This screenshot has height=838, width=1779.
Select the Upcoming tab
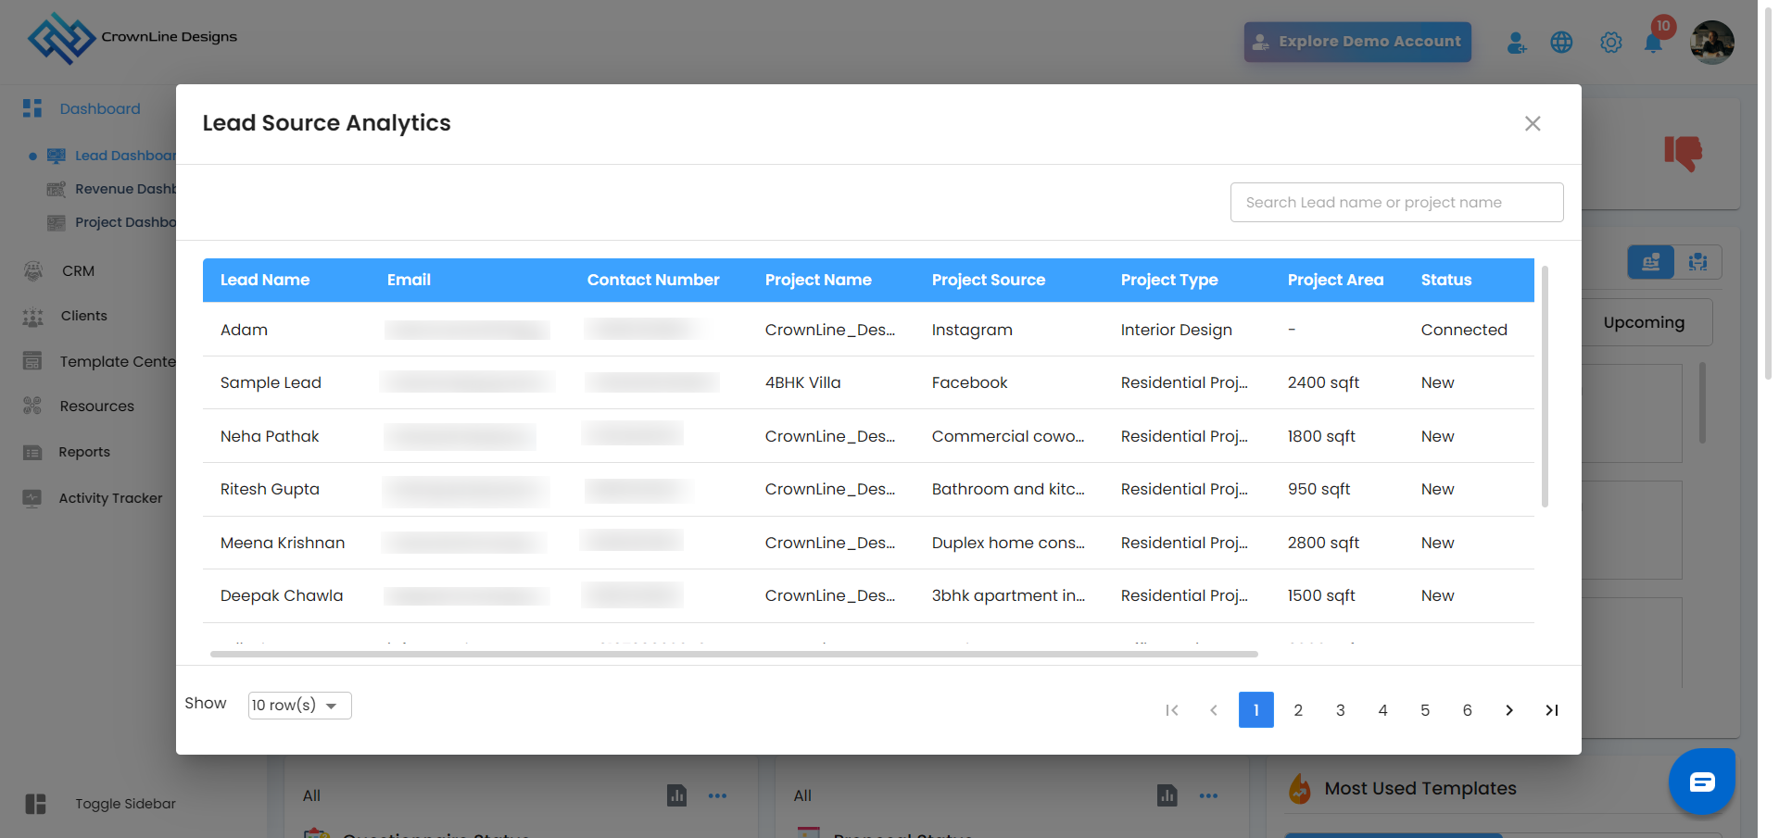pos(1645,322)
